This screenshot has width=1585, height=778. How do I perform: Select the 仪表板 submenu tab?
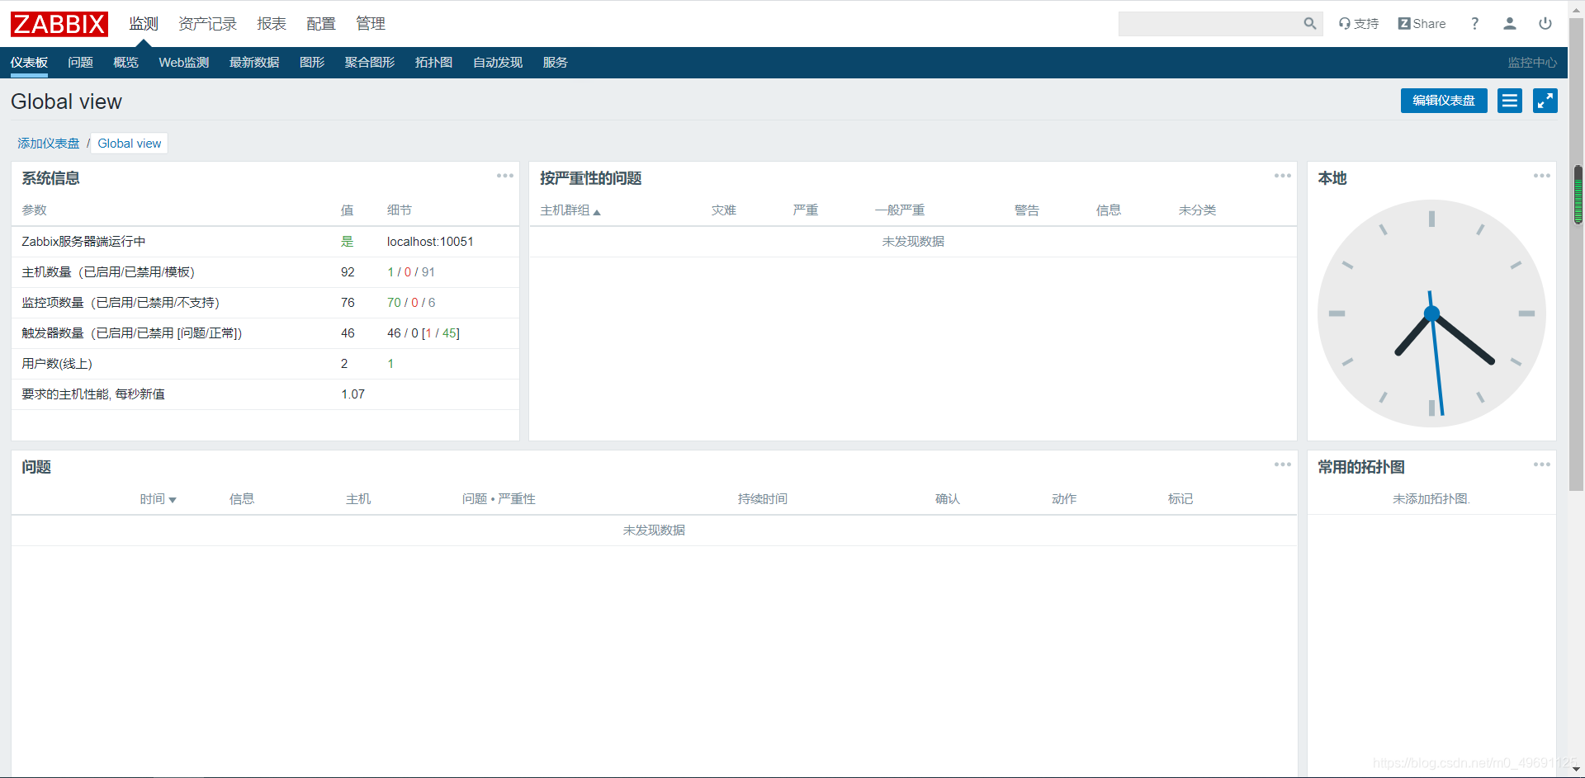29,63
